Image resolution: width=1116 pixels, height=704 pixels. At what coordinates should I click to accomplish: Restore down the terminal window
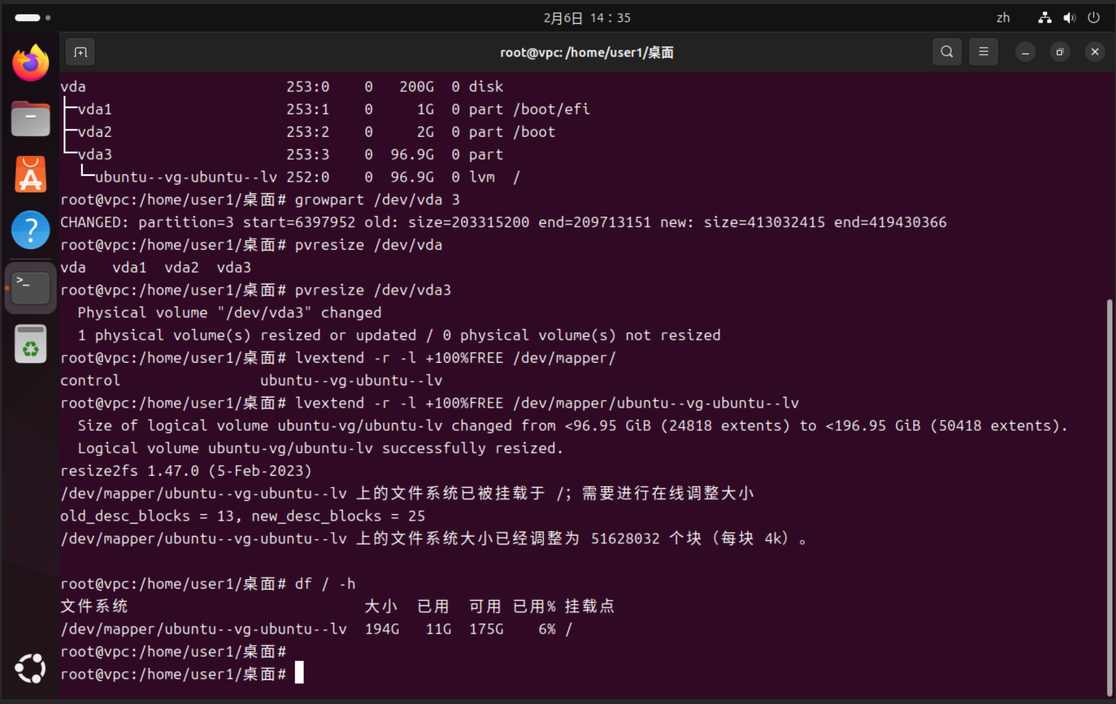tap(1059, 52)
